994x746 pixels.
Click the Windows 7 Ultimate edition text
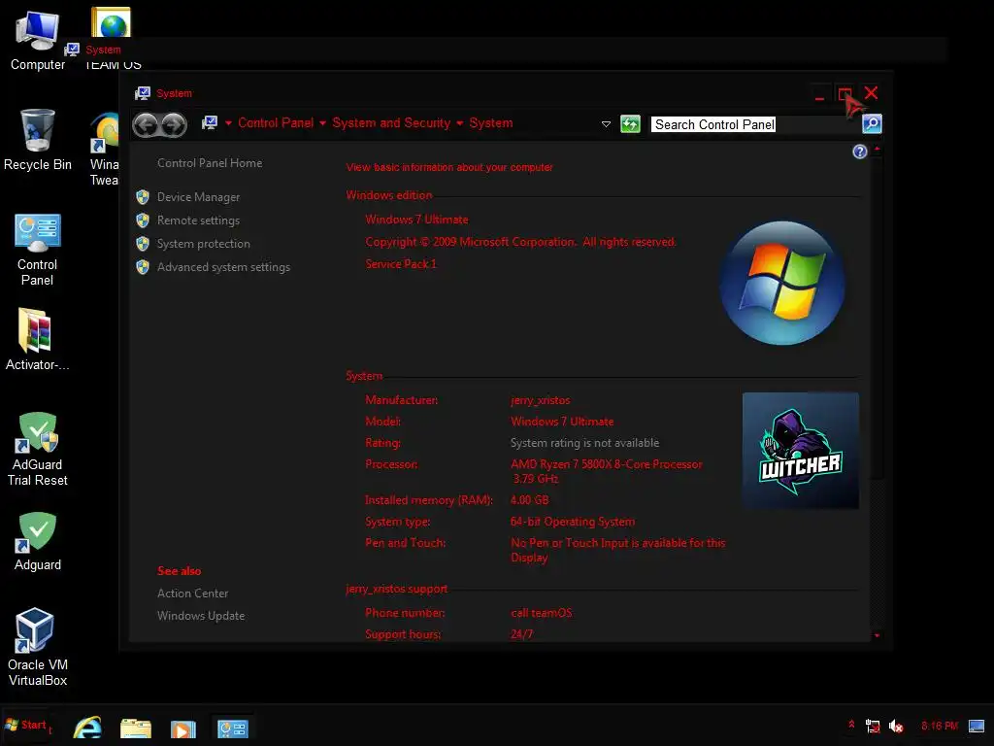[416, 220]
